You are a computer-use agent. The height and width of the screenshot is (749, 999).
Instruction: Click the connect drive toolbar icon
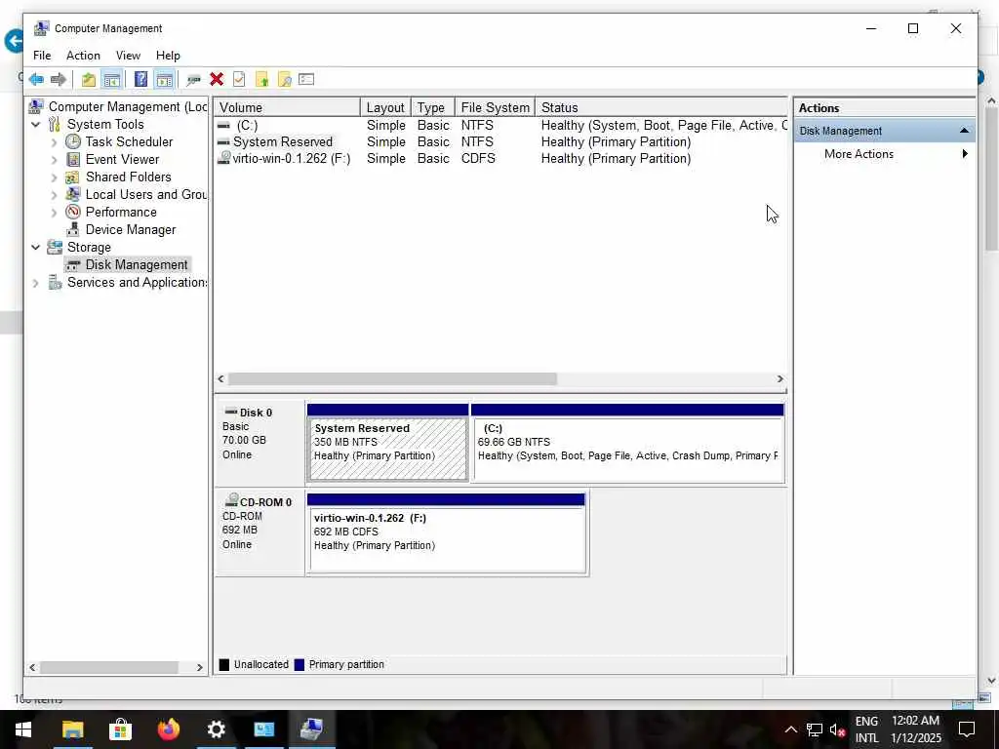(194, 80)
